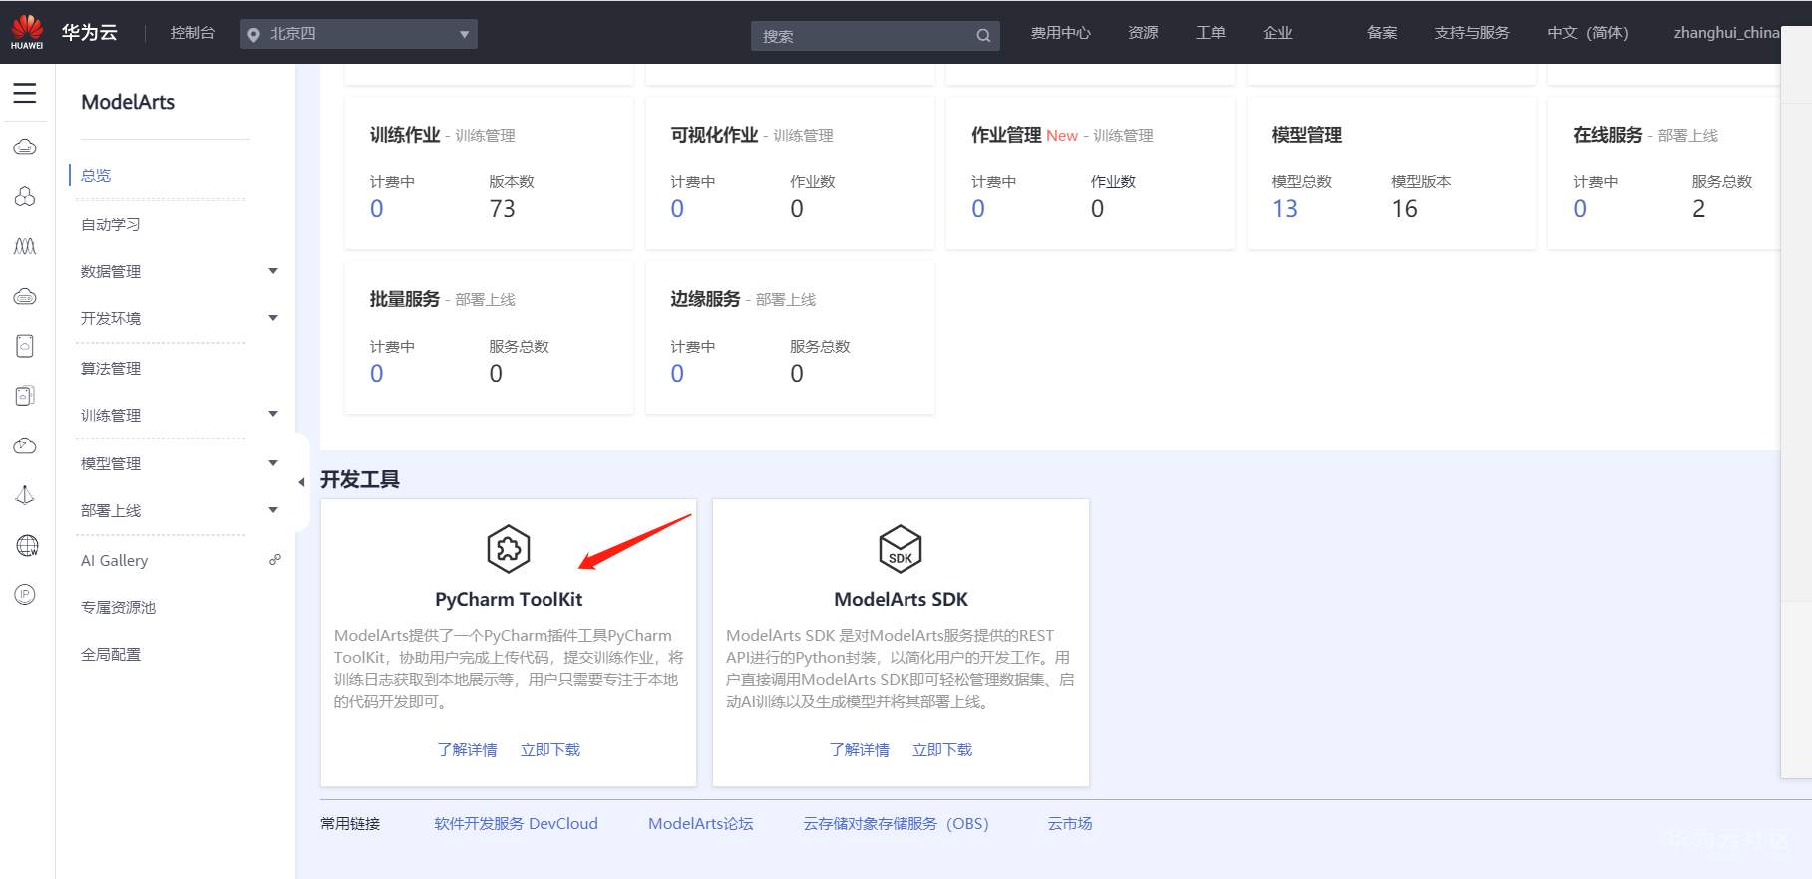This screenshot has height=879, width=1812.
Task: Open the zhanghui_china account menu
Action: coord(1726,33)
